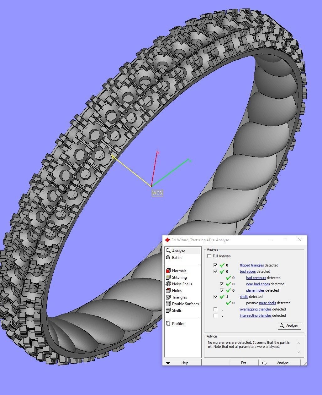The width and height of the screenshot is (322, 395).
Task: Open the intersecting triangles link
Action: click(x=256, y=315)
